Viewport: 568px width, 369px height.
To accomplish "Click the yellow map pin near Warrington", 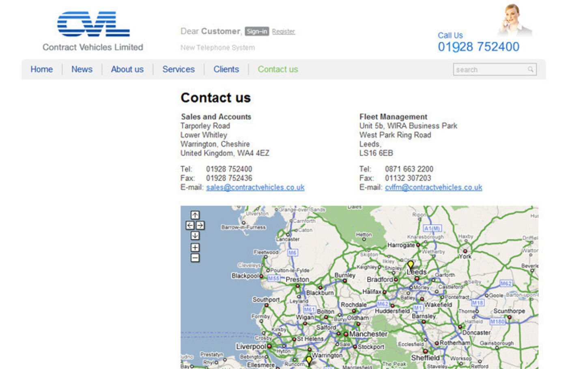I will (x=309, y=360).
